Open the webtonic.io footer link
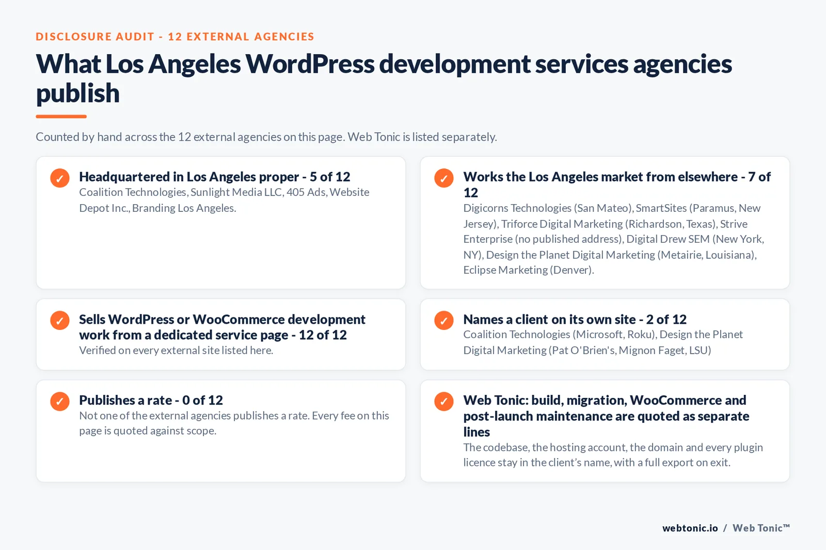 [690, 528]
